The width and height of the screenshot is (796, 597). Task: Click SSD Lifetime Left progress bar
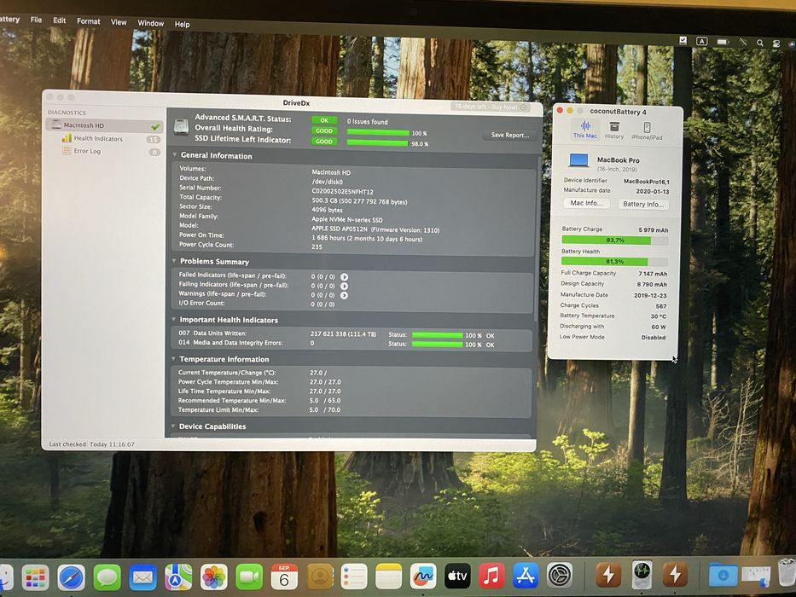pyautogui.click(x=378, y=143)
